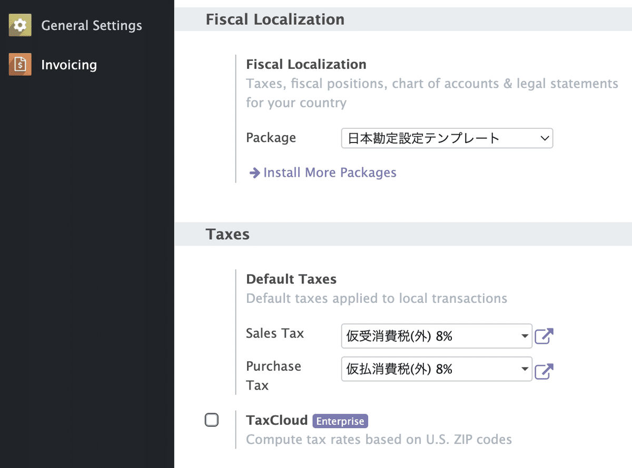Enable the TaxCloud checkbox
Screen dimensions: 632x468
(212, 420)
